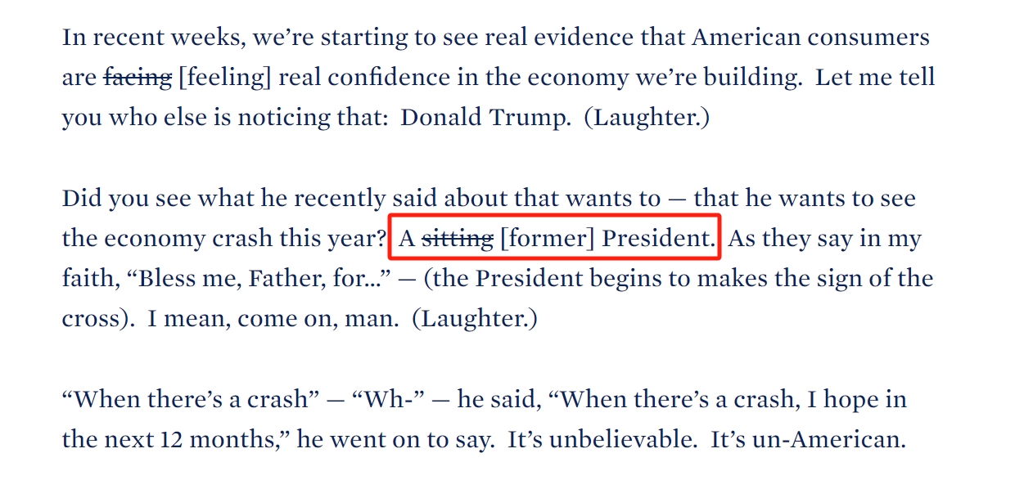1015x480 pixels.
Task: Click the struck-through word "sitting"
Action: coord(458,239)
